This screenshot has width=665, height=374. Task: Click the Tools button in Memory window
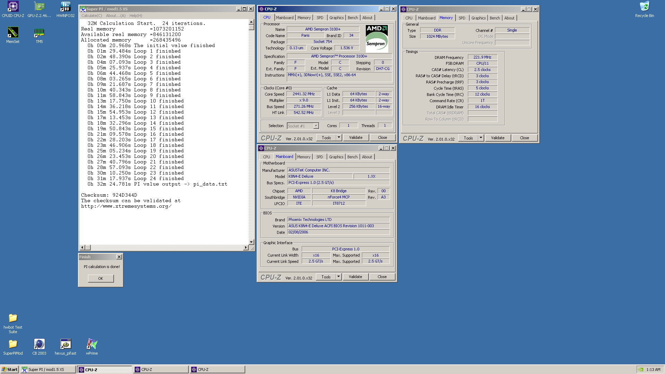[x=468, y=138]
